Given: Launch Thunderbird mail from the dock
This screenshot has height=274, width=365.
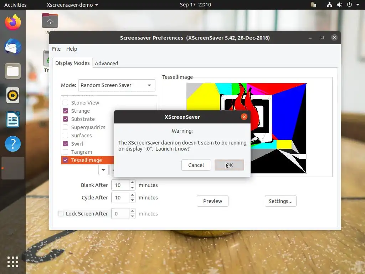Looking at the screenshot, I should click(x=13, y=46).
